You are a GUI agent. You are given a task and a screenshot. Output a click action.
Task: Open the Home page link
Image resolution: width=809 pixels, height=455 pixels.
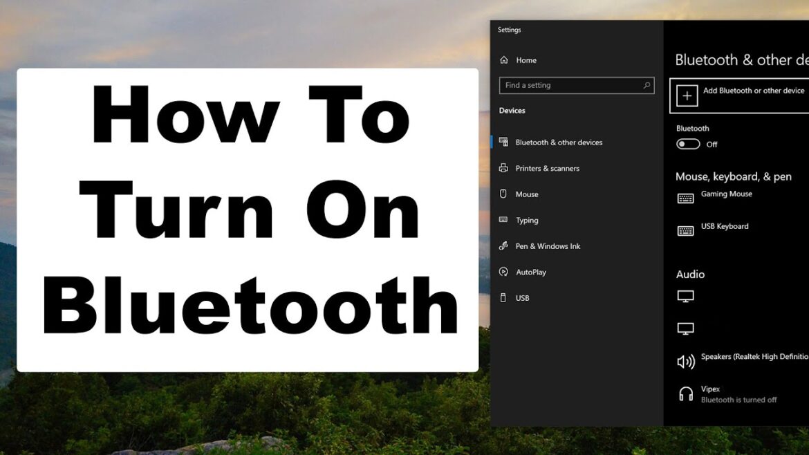pyautogui.click(x=526, y=60)
